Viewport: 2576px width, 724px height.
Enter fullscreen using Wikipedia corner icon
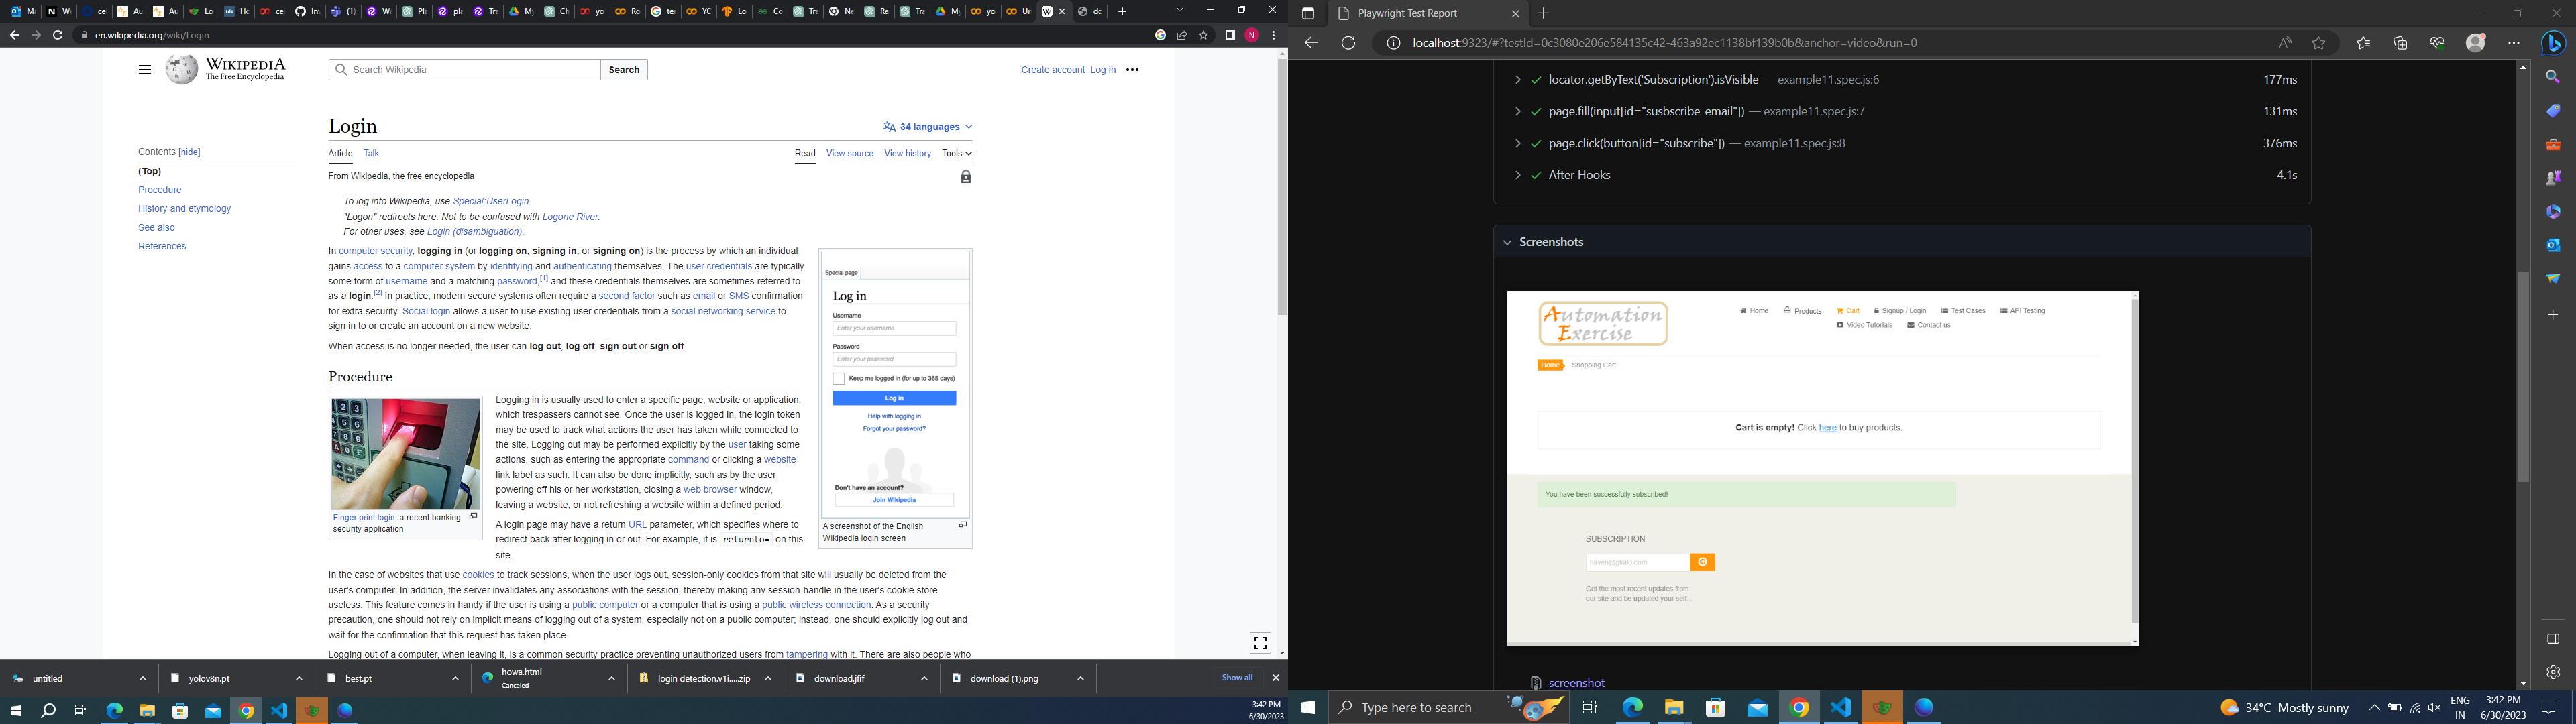pyautogui.click(x=1260, y=643)
